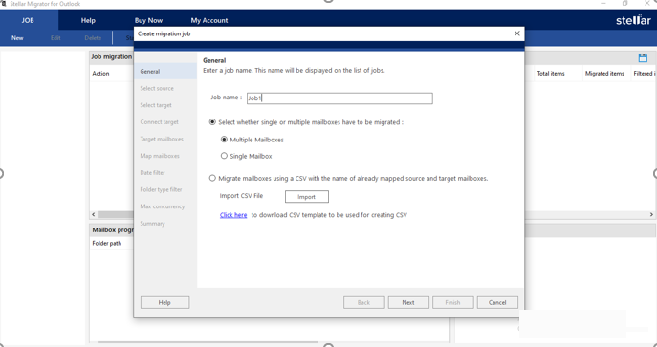Select the Target mailboxes step in the sidebar
Image resolution: width=657 pixels, height=347 pixels.
162,139
